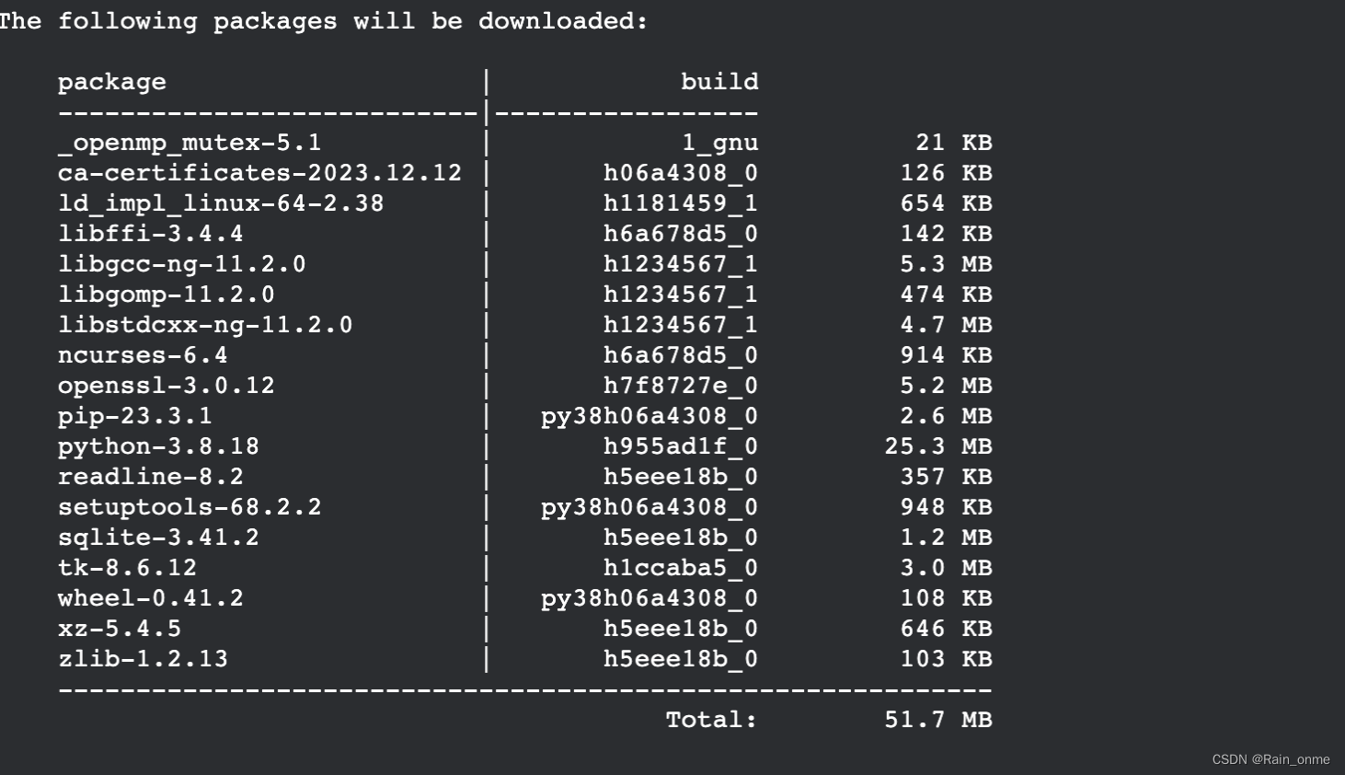Viewport: 1345px width, 775px height.
Task: Select the 25.3 MB size for python
Action: pyautogui.click(x=938, y=446)
